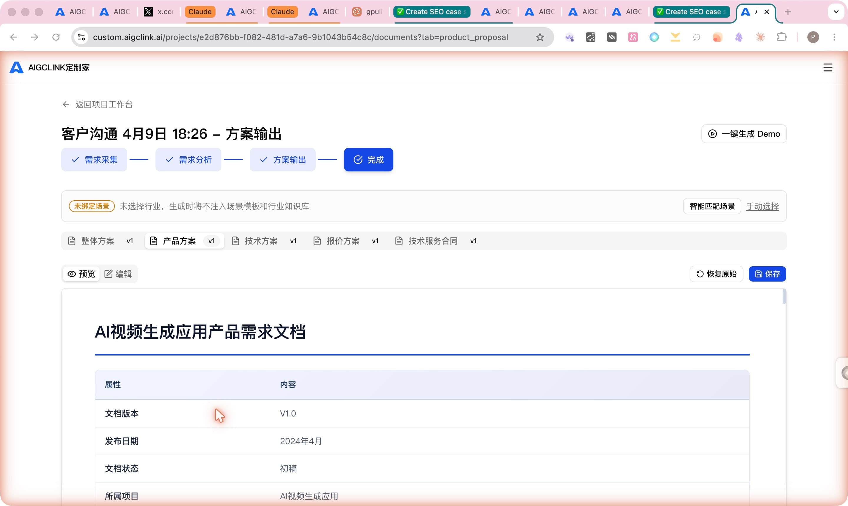This screenshot has height=506, width=848.
Task: Click the 文档版本 cell
Action: 122,414
